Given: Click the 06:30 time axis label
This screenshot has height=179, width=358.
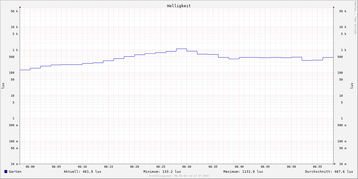Looking at the screenshot, I should click(x=187, y=167).
